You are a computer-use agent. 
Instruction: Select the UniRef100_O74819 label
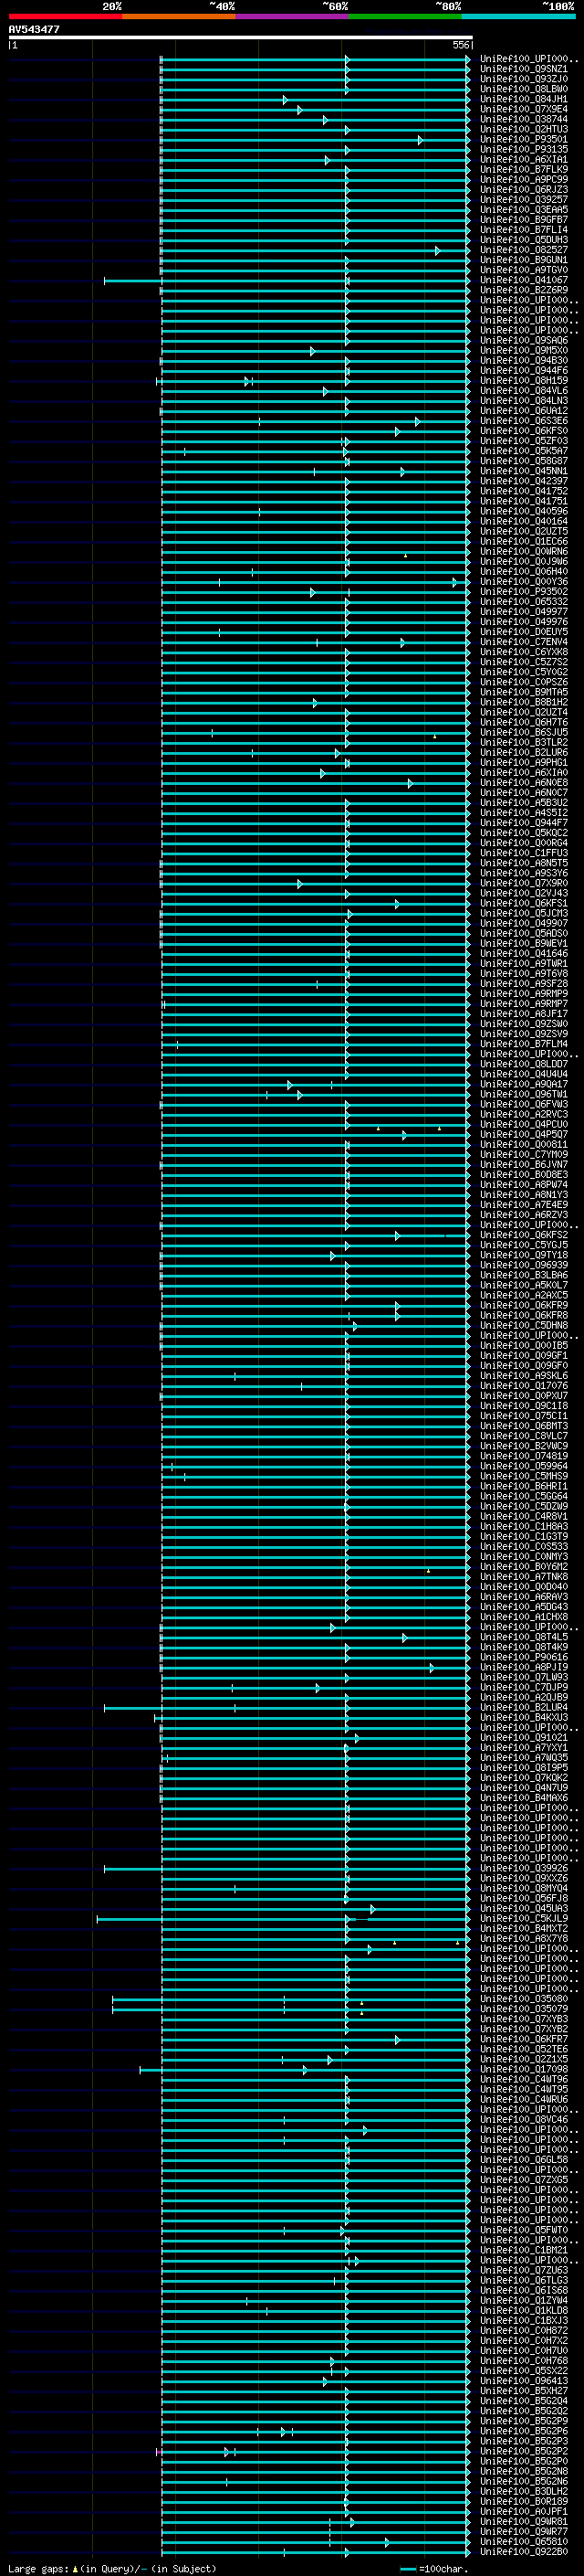524,1456
